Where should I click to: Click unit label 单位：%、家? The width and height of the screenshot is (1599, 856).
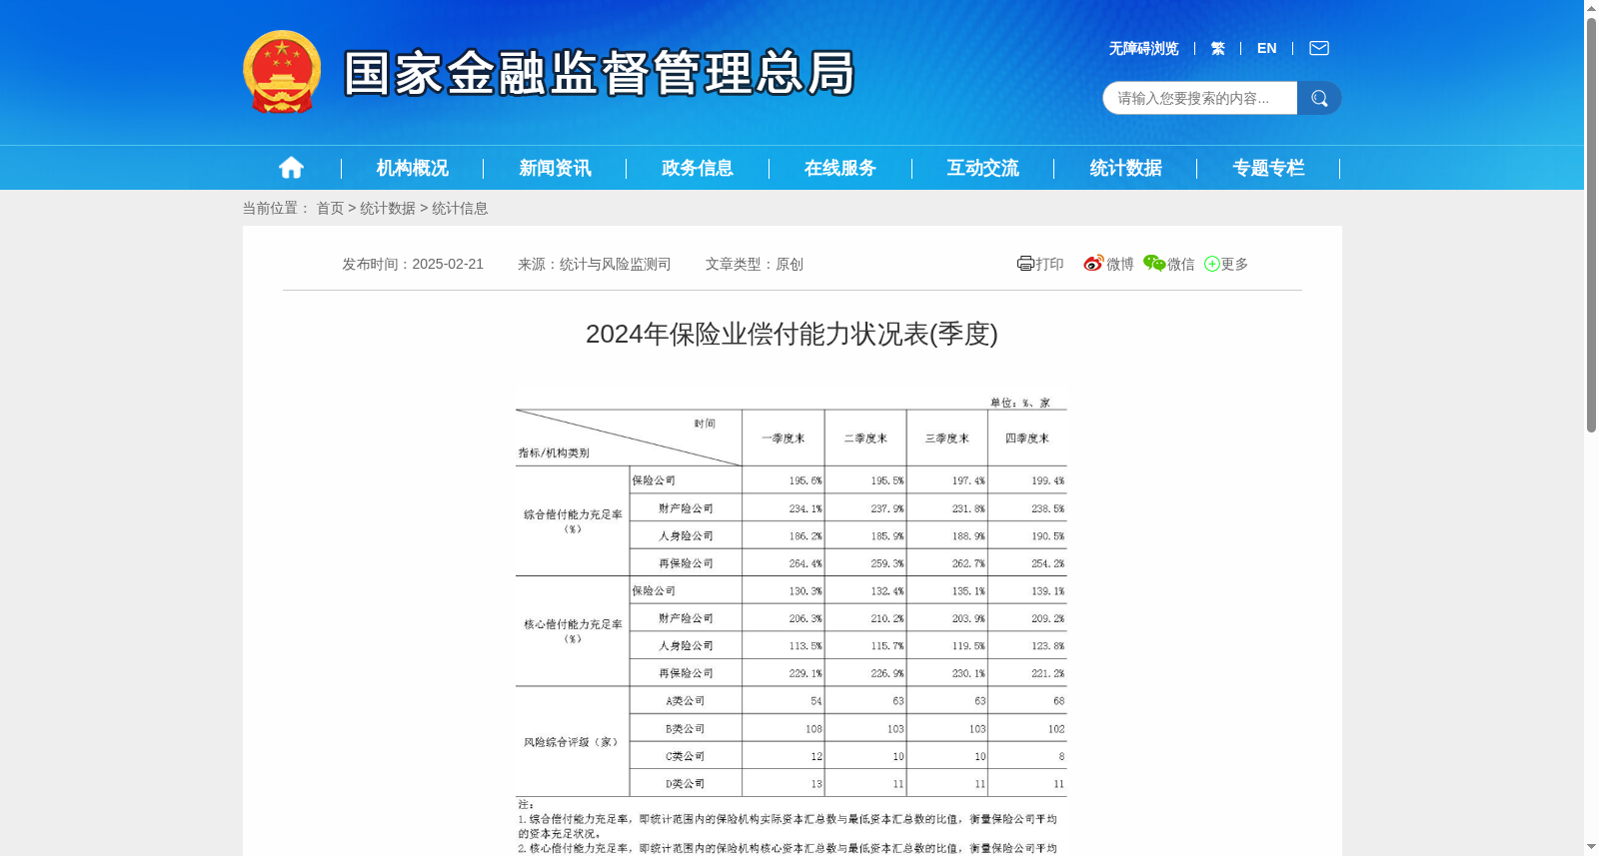pyautogui.click(x=1020, y=403)
